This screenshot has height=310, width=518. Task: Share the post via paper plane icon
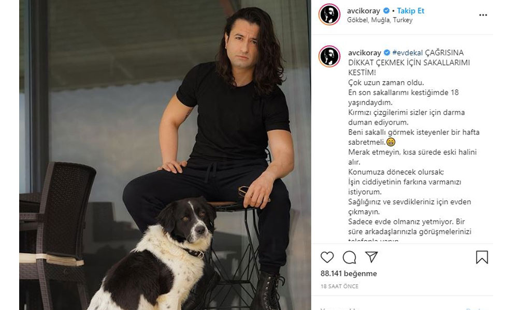point(371,257)
